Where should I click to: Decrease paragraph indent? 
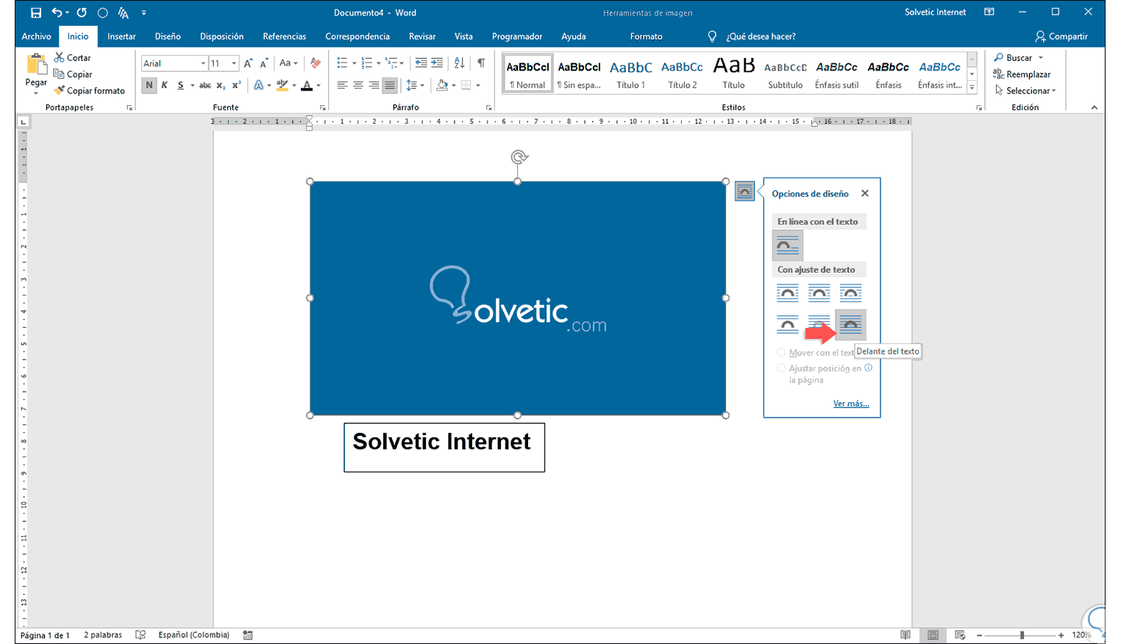point(421,63)
